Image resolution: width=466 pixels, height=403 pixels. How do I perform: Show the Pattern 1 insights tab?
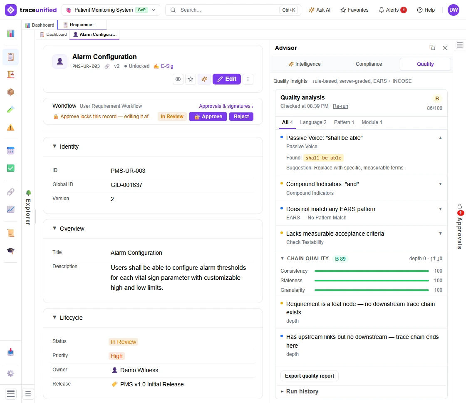344,122
